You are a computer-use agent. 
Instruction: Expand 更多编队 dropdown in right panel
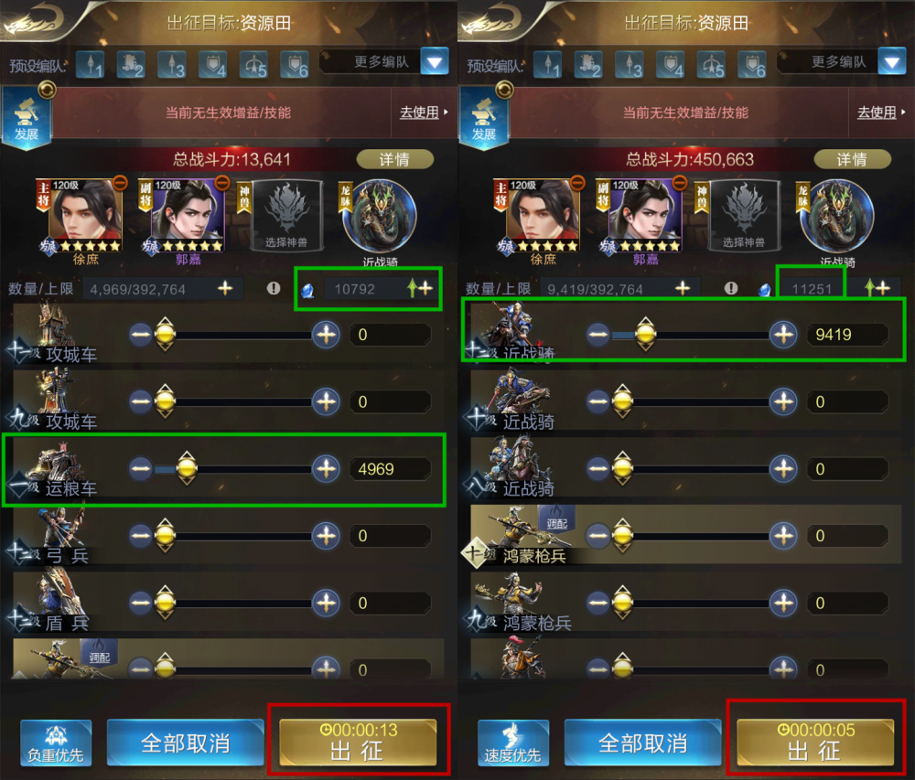[x=892, y=62]
